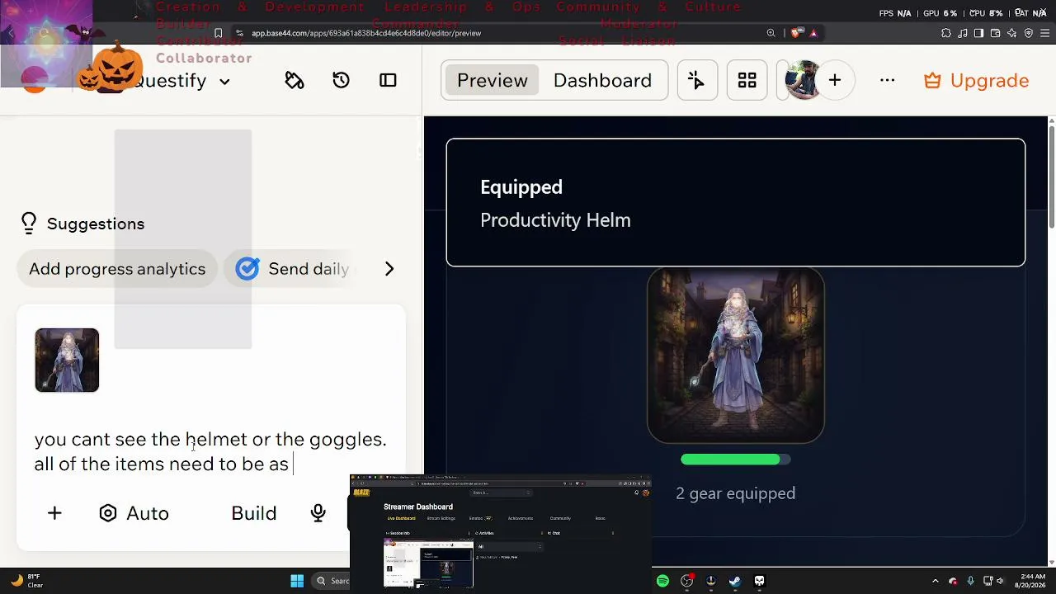Select the Add progress analytics suggestion
Viewport: 1056px width, 594px height.
[x=117, y=269]
